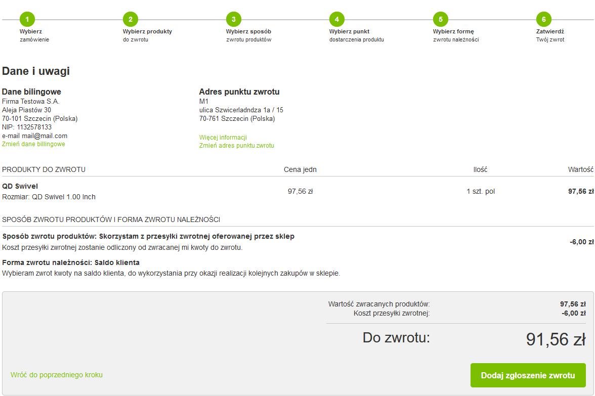Return via Wróć do poprzedniego kroku
The image size is (595, 396).
point(57,375)
